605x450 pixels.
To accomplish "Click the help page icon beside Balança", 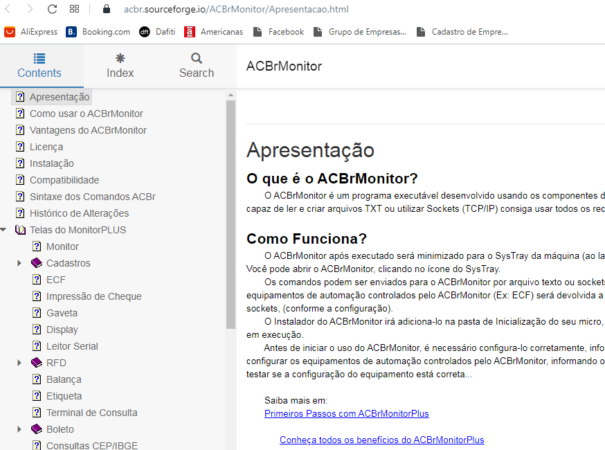I will [x=37, y=379].
